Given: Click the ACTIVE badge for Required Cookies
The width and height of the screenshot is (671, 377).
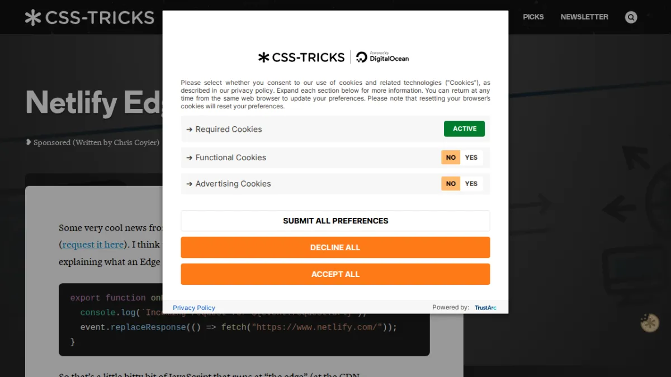Looking at the screenshot, I should [x=465, y=129].
